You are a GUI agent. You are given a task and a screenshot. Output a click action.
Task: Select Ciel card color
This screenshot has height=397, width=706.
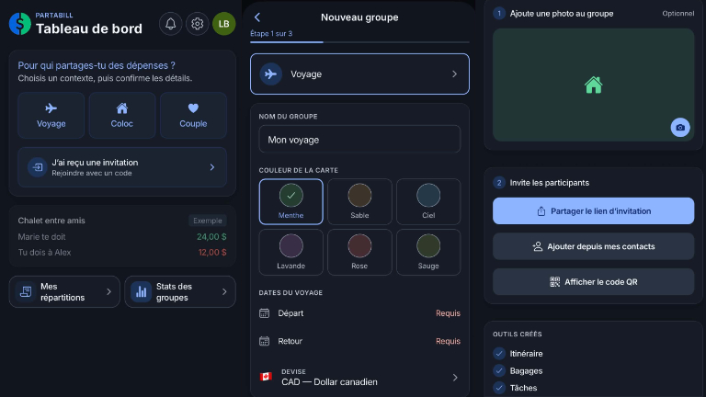tap(428, 201)
